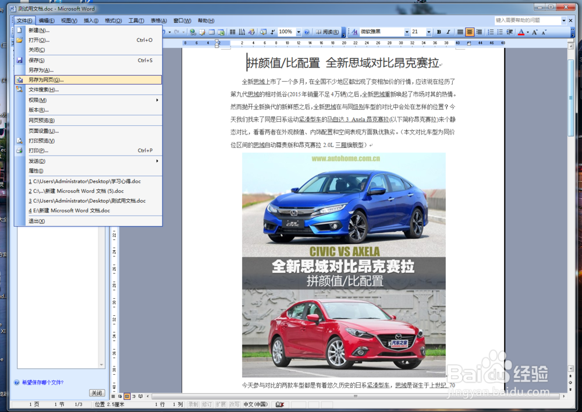Viewport: 582px width, 412px height.
Task: Click the Increase Indent icon
Action: click(510, 32)
